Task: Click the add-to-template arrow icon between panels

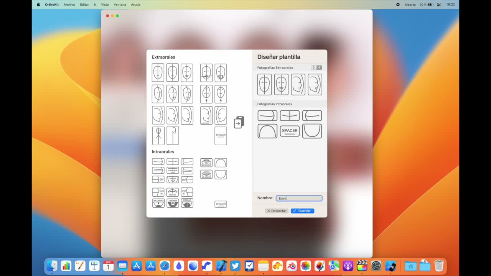Action: pyautogui.click(x=239, y=122)
